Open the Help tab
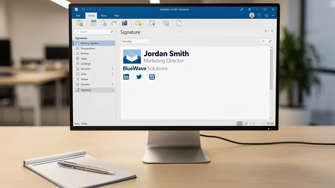This screenshot has height=188, width=335. pyautogui.click(x=116, y=16)
